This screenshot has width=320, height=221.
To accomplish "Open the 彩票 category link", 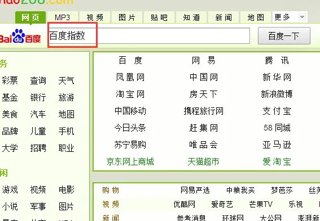I will [x=10, y=81].
